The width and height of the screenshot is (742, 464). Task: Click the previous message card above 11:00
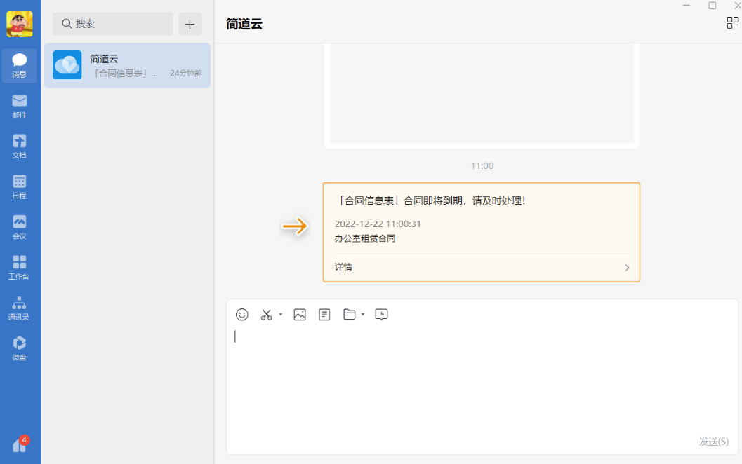[x=482, y=96]
